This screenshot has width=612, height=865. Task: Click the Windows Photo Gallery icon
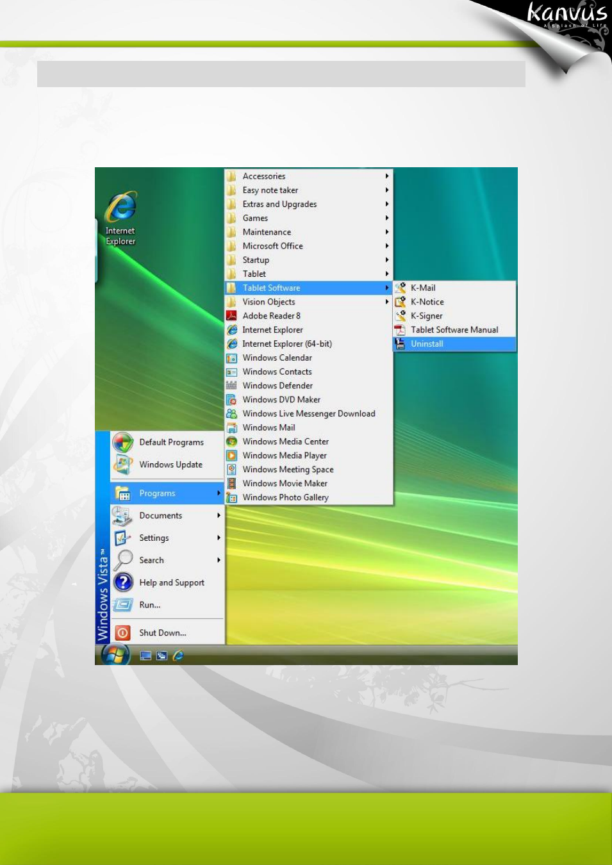231,497
